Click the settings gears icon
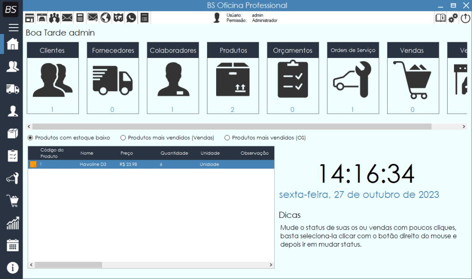Screen dimensions: 472x279 click(453, 18)
